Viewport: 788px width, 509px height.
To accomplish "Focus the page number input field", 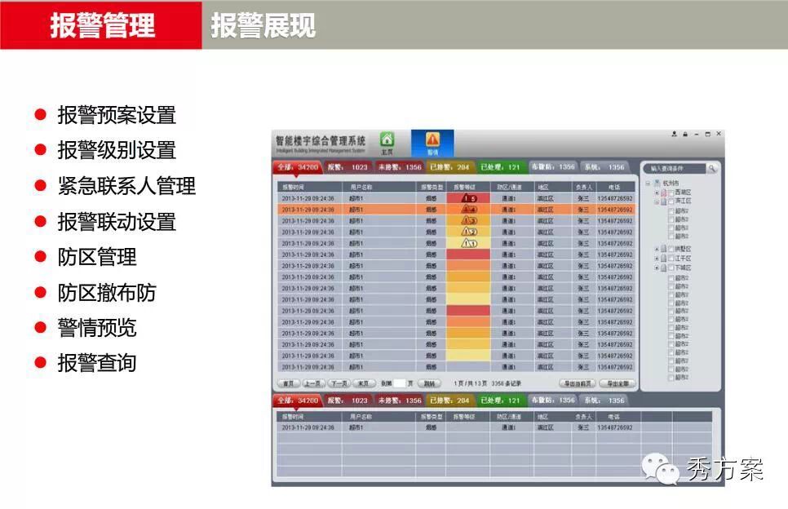I will [399, 383].
